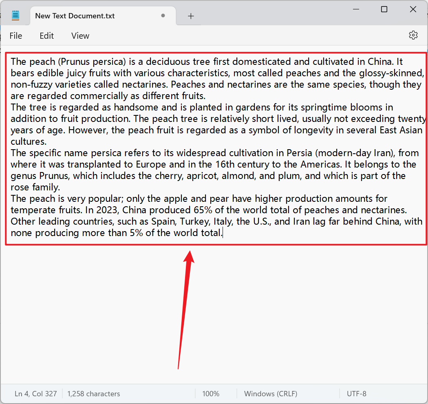
Task: Add a new tab with plus button
Action: [x=191, y=16]
